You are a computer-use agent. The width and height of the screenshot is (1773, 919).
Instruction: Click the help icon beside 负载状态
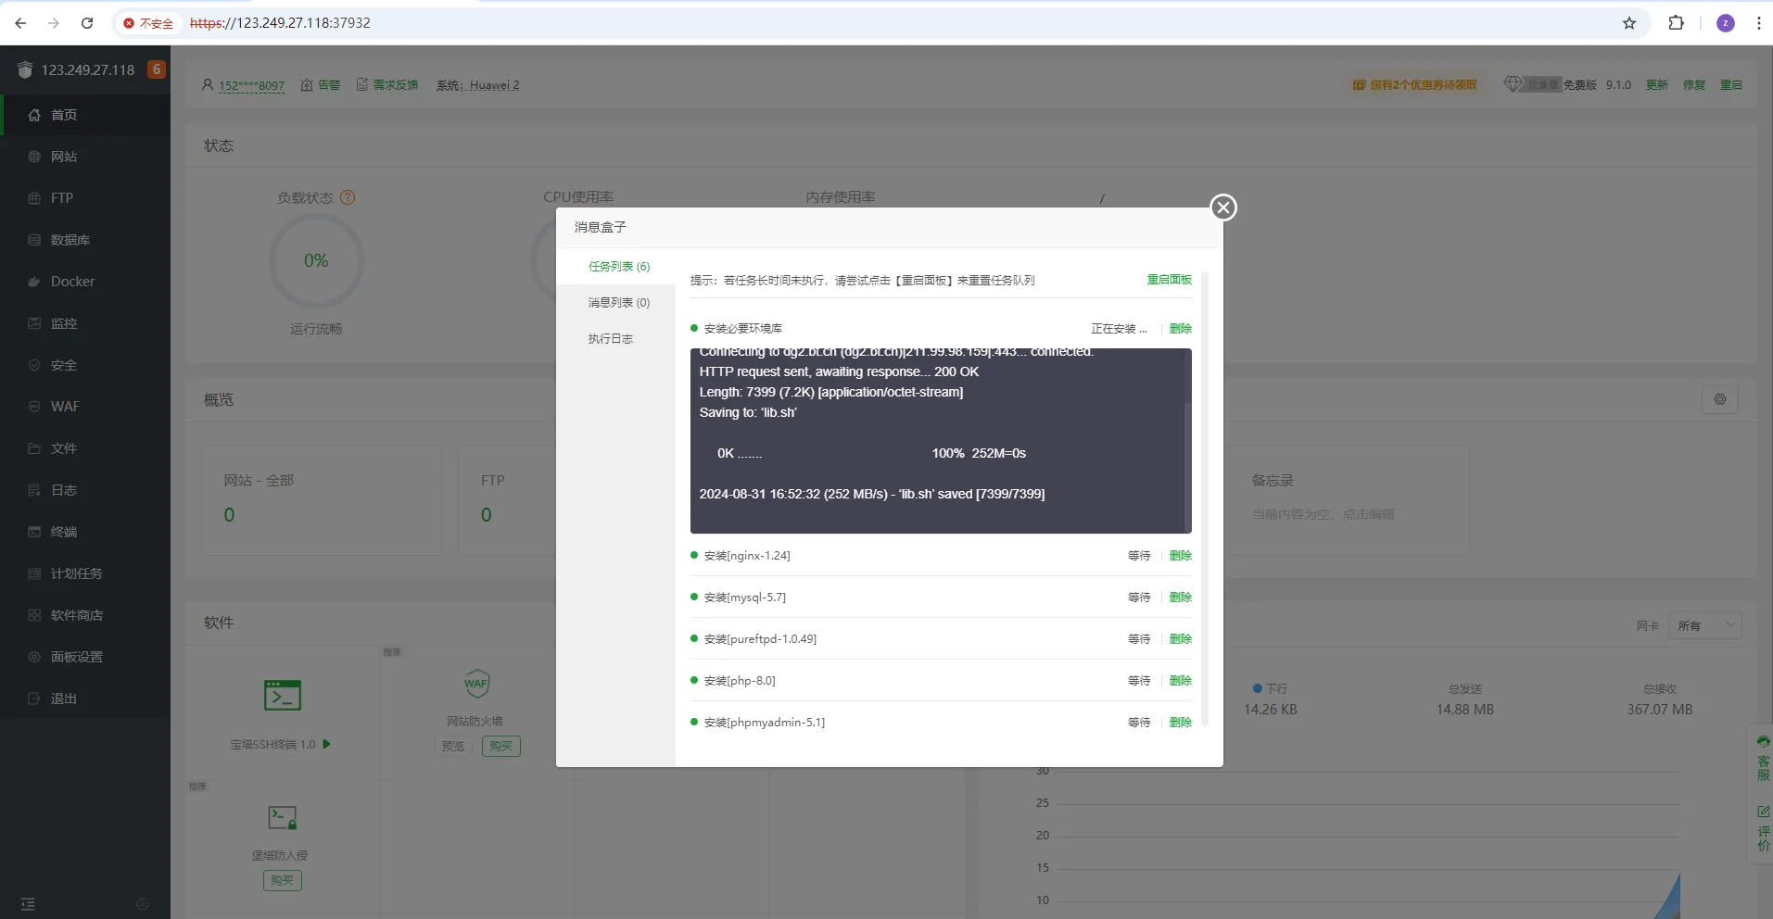tap(348, 197)
